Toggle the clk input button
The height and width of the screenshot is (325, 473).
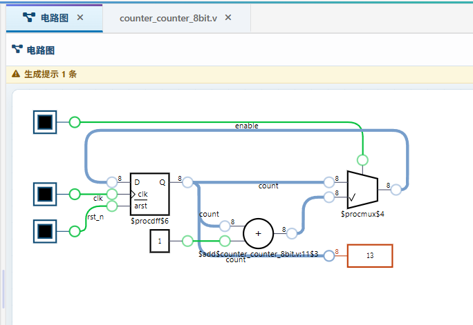[x=45, y=194]
